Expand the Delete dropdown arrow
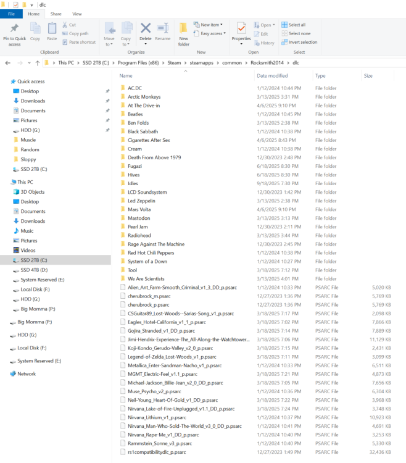Viewport: 406px width, 463px height. [146, 44]
